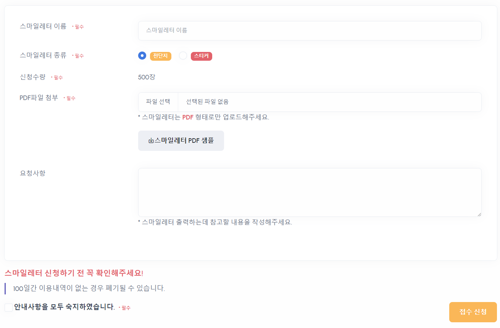This screenshot has height=328, width=500.
Task: Click the 스마일레터 이름 field label
Action: (x=43, y=26)
